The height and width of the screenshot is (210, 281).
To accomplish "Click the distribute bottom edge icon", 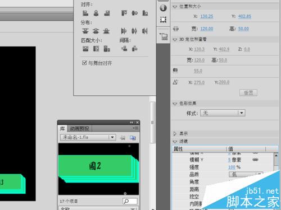I will point(106,31).
